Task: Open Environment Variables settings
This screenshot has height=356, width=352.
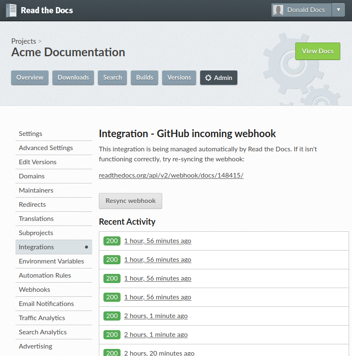Action: point(51,261)
